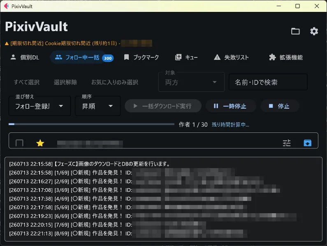Open the 並び替え sort dropdown
327x246 pixels.
click(x=39, y=106)
